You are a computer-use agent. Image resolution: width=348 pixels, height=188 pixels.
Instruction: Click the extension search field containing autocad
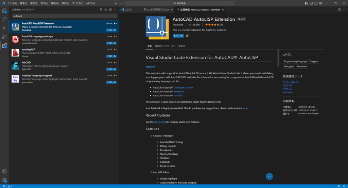65,16
